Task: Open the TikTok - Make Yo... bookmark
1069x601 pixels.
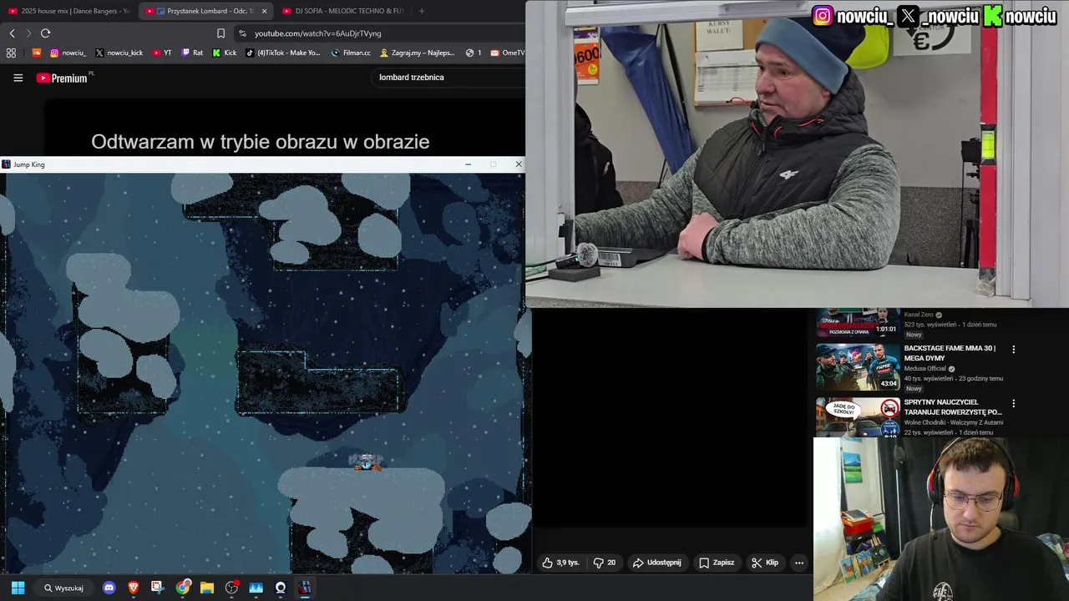Action: tap(283, 53)
